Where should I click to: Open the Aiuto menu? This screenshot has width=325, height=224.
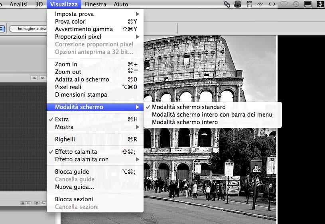(x=121, y=4)
